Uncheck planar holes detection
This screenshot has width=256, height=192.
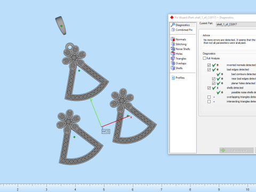click(214, 83)
